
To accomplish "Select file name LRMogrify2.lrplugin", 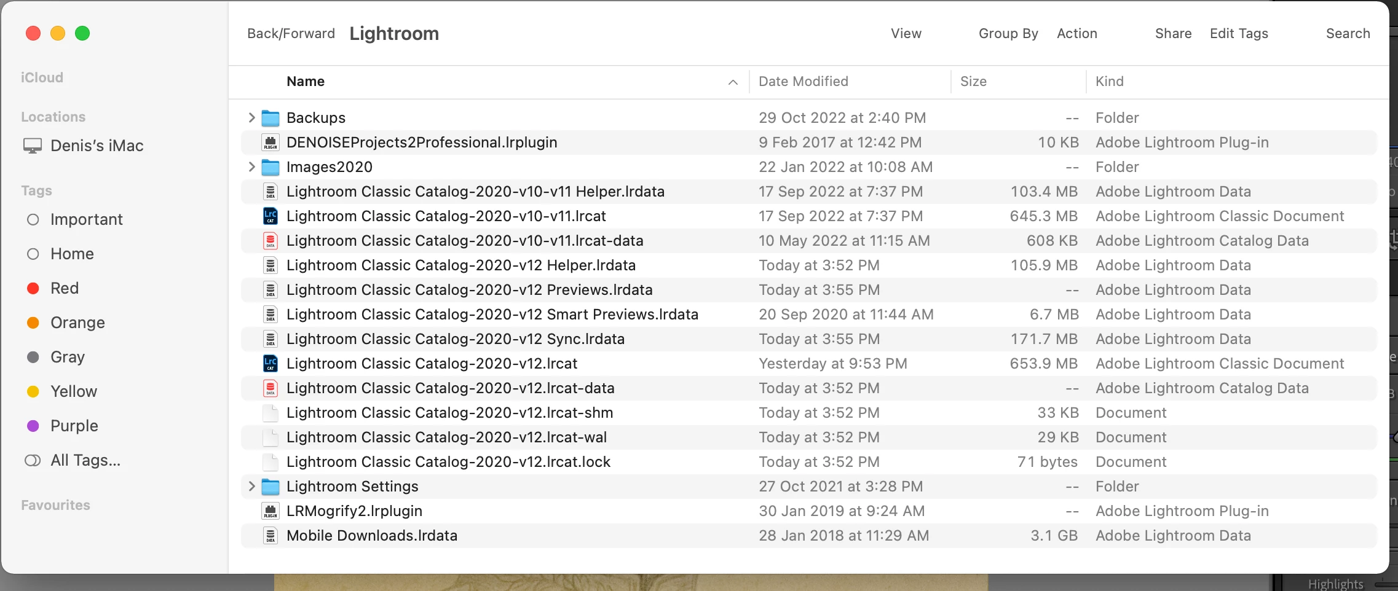I will [x=354, y=511].
